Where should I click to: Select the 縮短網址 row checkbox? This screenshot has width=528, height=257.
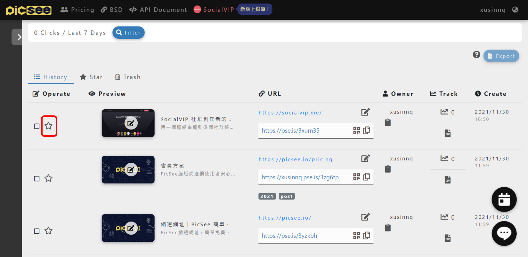coord(37,231)
